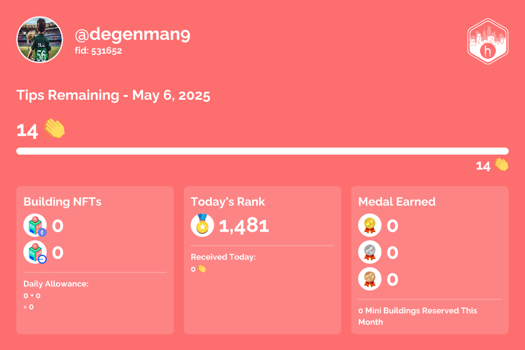Click the clap emoji under Received Today

[x=202, y=269]
